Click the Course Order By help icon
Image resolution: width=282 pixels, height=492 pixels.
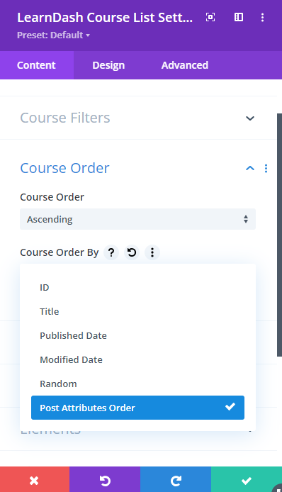[x=111, y=252]
